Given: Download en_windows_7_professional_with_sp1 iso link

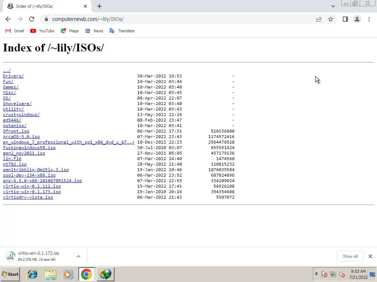Looking at the screenshot, I should 68,142.
